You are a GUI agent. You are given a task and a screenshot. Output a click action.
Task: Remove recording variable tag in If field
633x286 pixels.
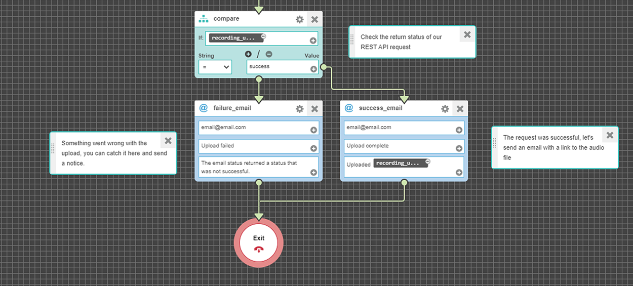[264, 36]
